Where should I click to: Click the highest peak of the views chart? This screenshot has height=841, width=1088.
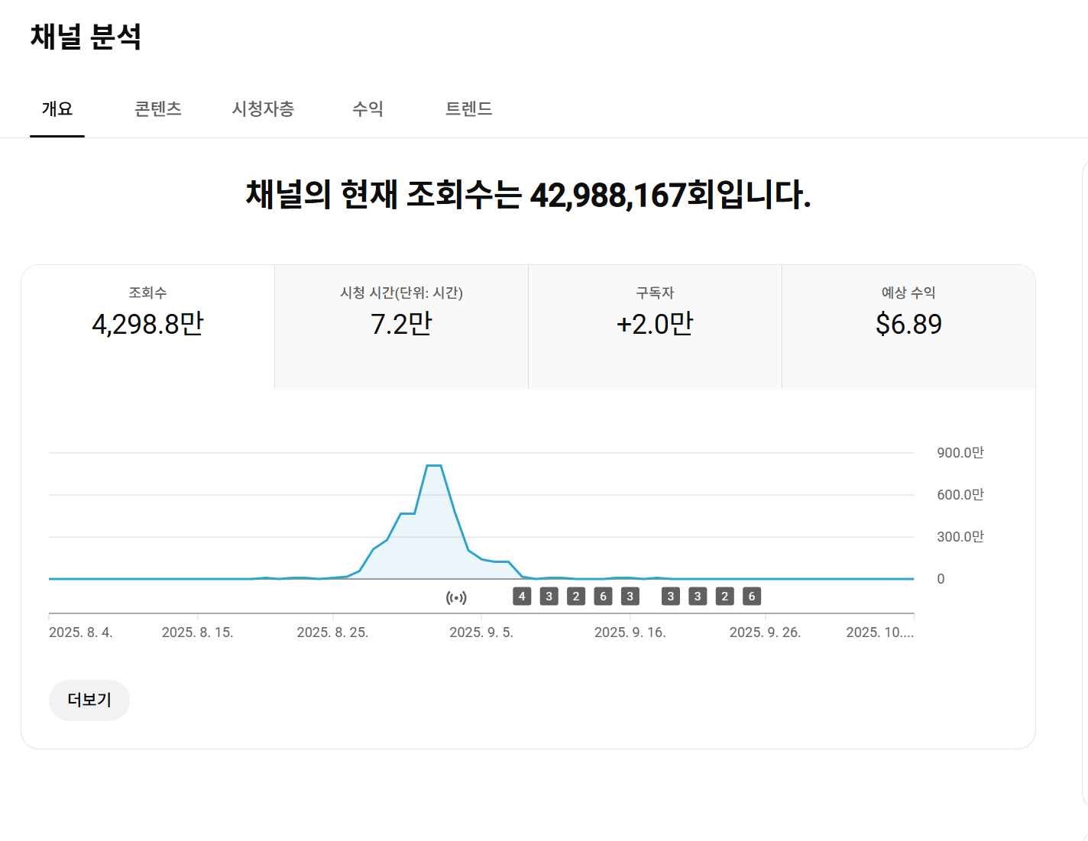point(434,465)
